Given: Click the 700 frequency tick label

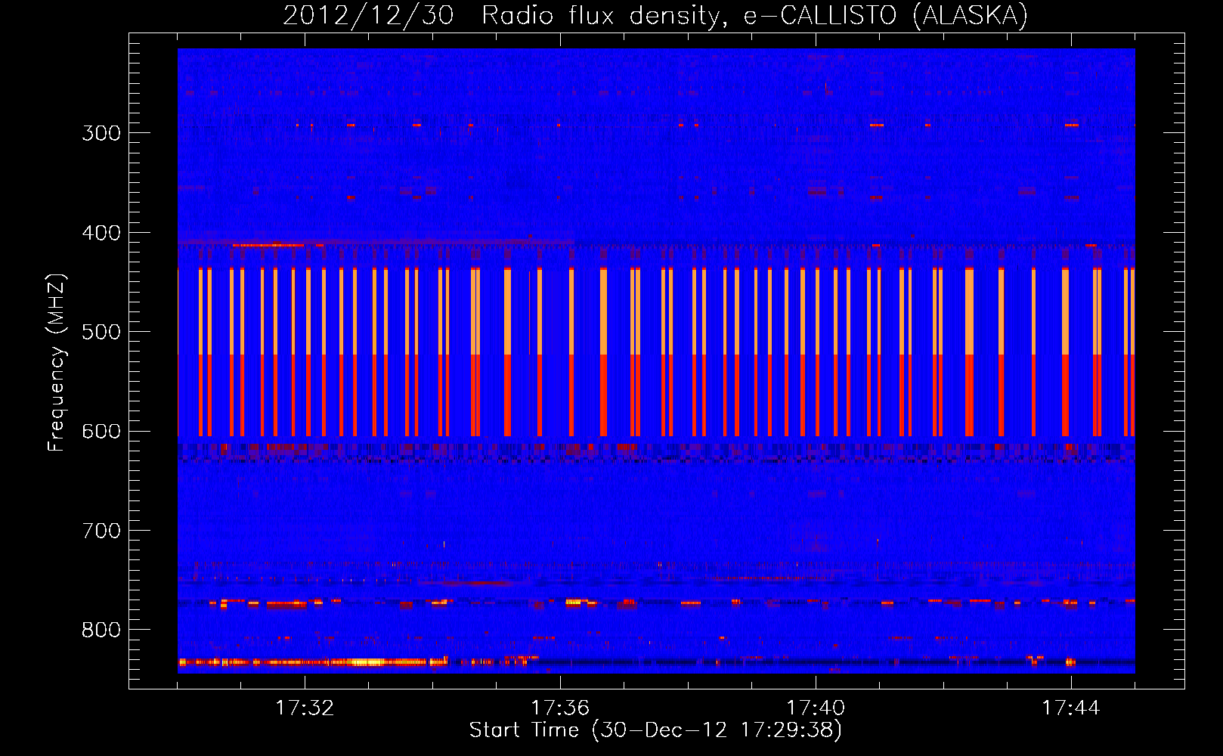Looking at the screenshot, I should pyautogui.click(x=101, y=531).
